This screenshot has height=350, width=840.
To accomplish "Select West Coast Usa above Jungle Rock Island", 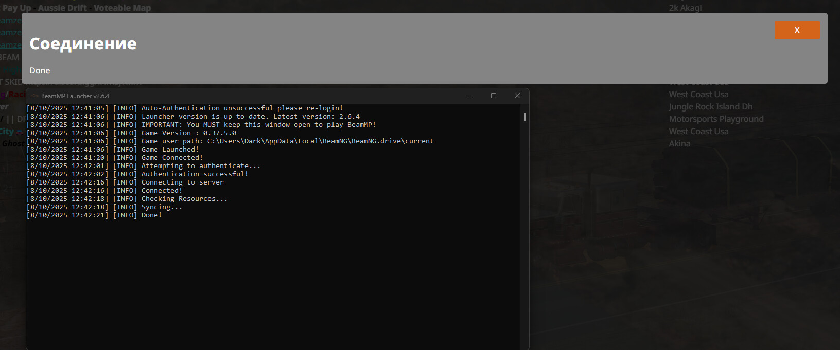I will click(x=698, y=94).
